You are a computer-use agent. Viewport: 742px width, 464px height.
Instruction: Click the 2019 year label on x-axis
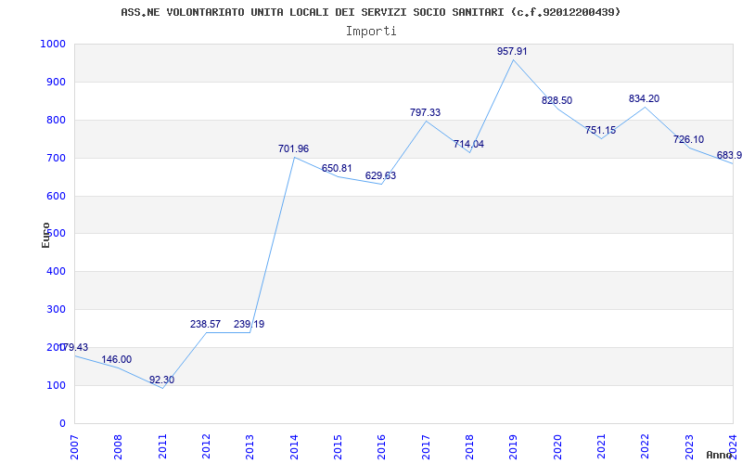point(514,447)
